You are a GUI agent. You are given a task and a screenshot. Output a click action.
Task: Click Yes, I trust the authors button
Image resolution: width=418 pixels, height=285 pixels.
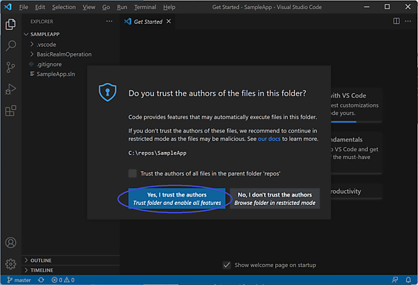coord(177,199)
